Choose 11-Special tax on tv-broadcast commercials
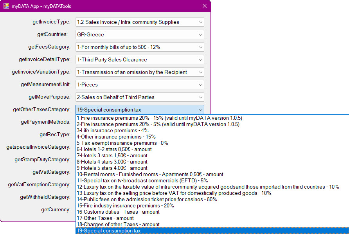 point(142,180)
